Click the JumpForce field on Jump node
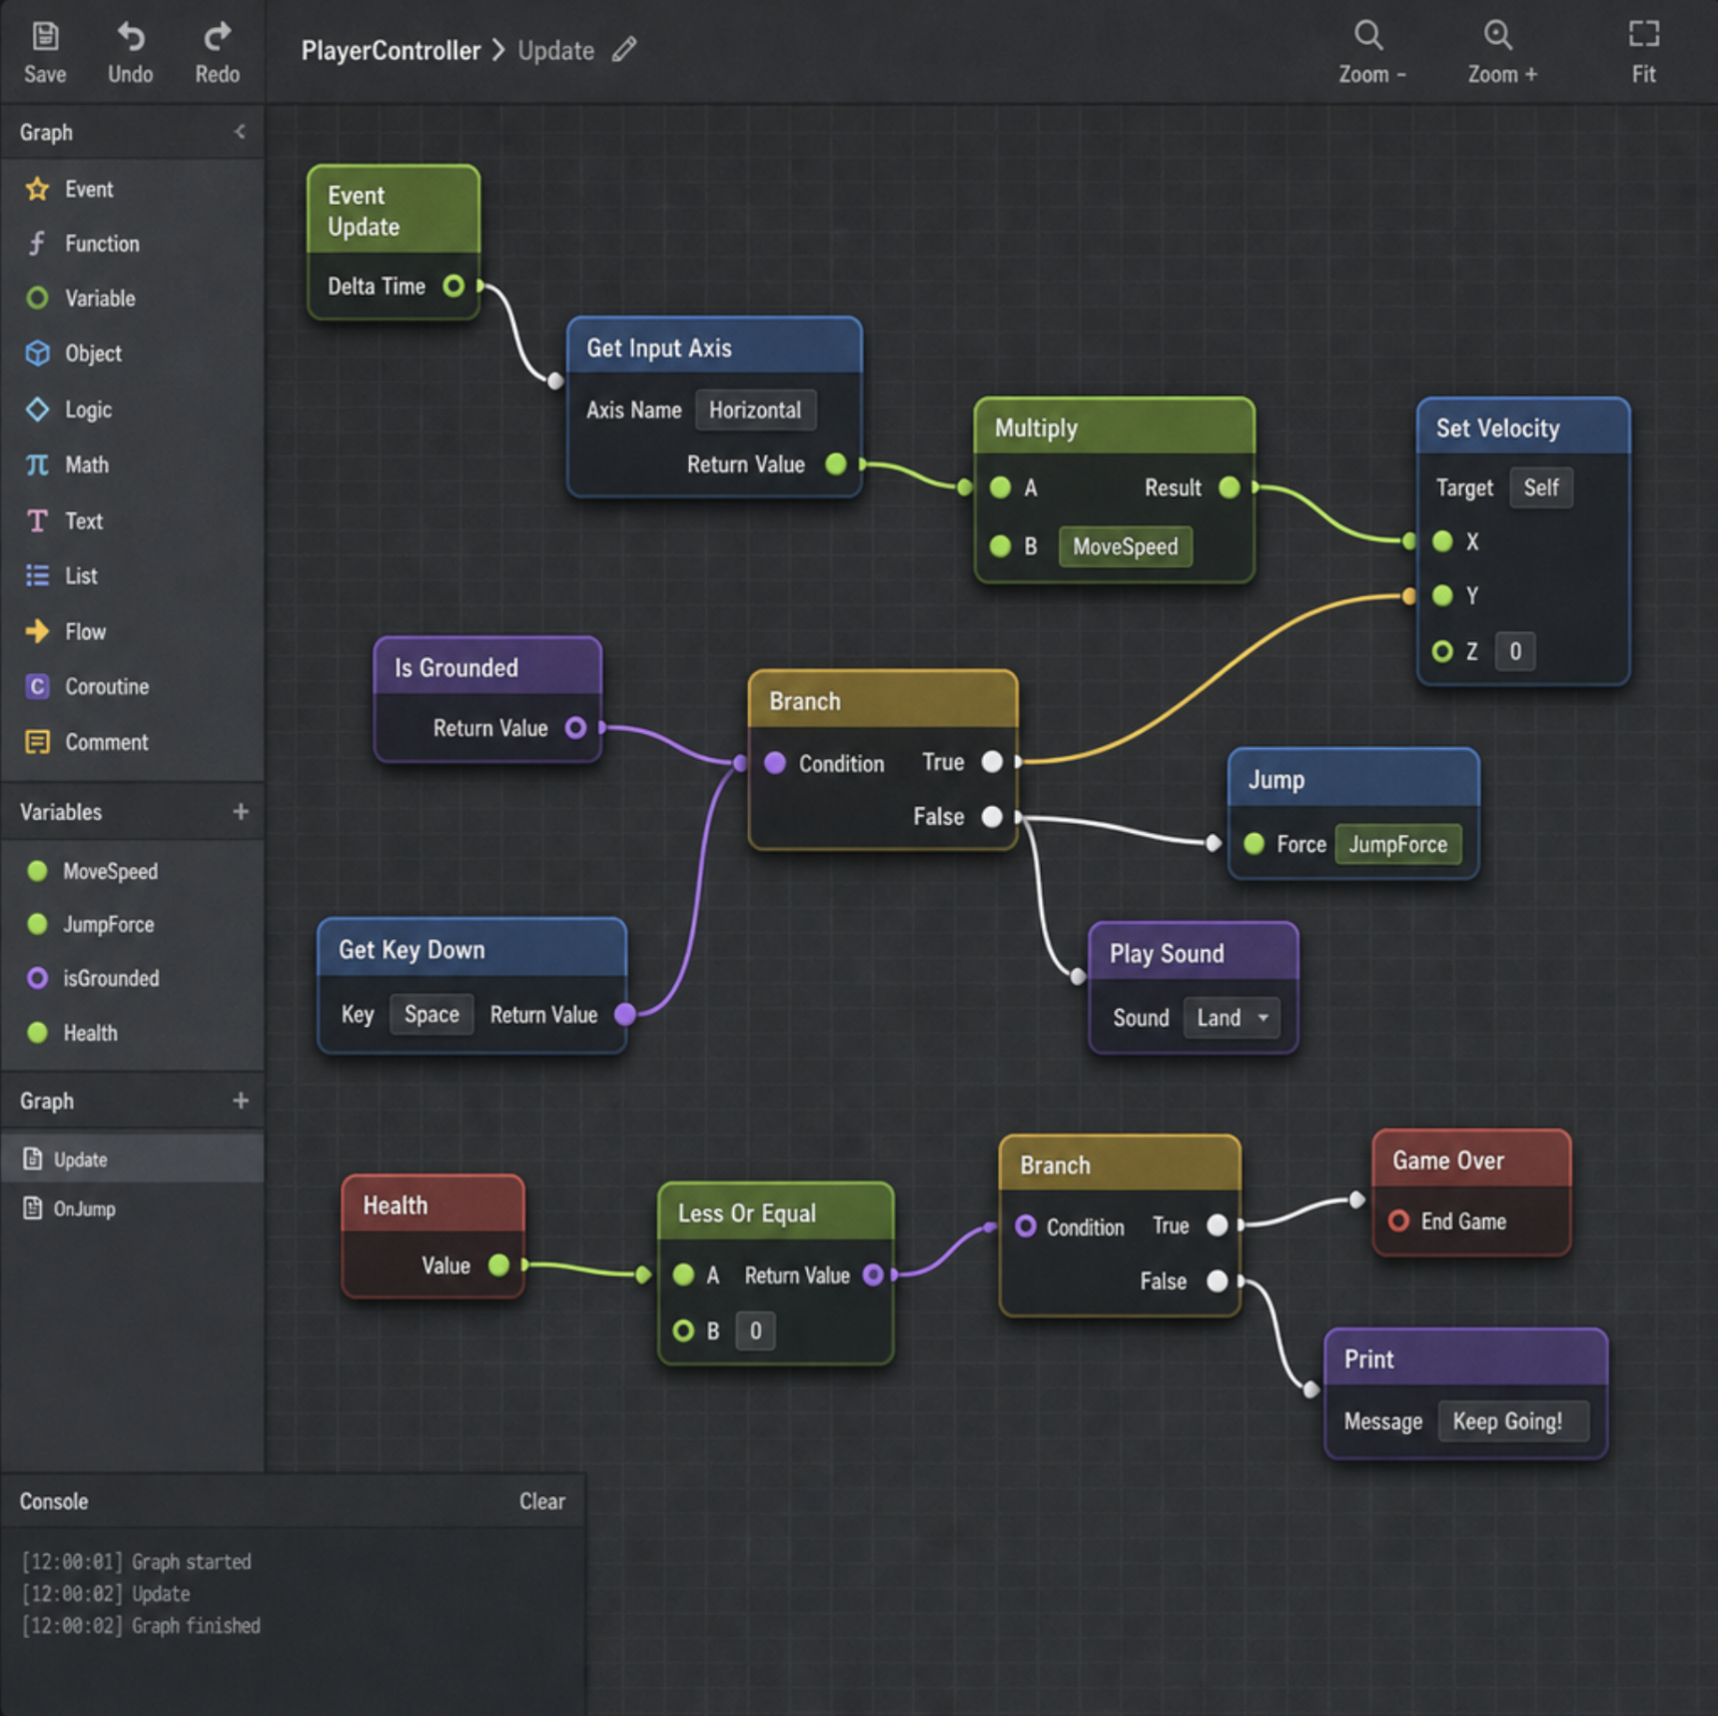The height and width of the screenshot is (1716, 1718). 1397,844
